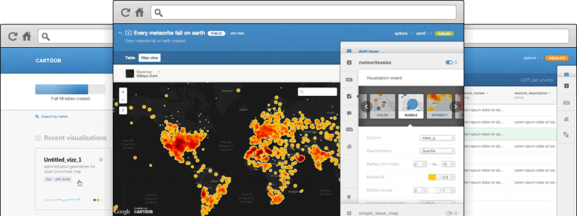Switch to the Table tab

pyautogui.click(x=130, y=57)
